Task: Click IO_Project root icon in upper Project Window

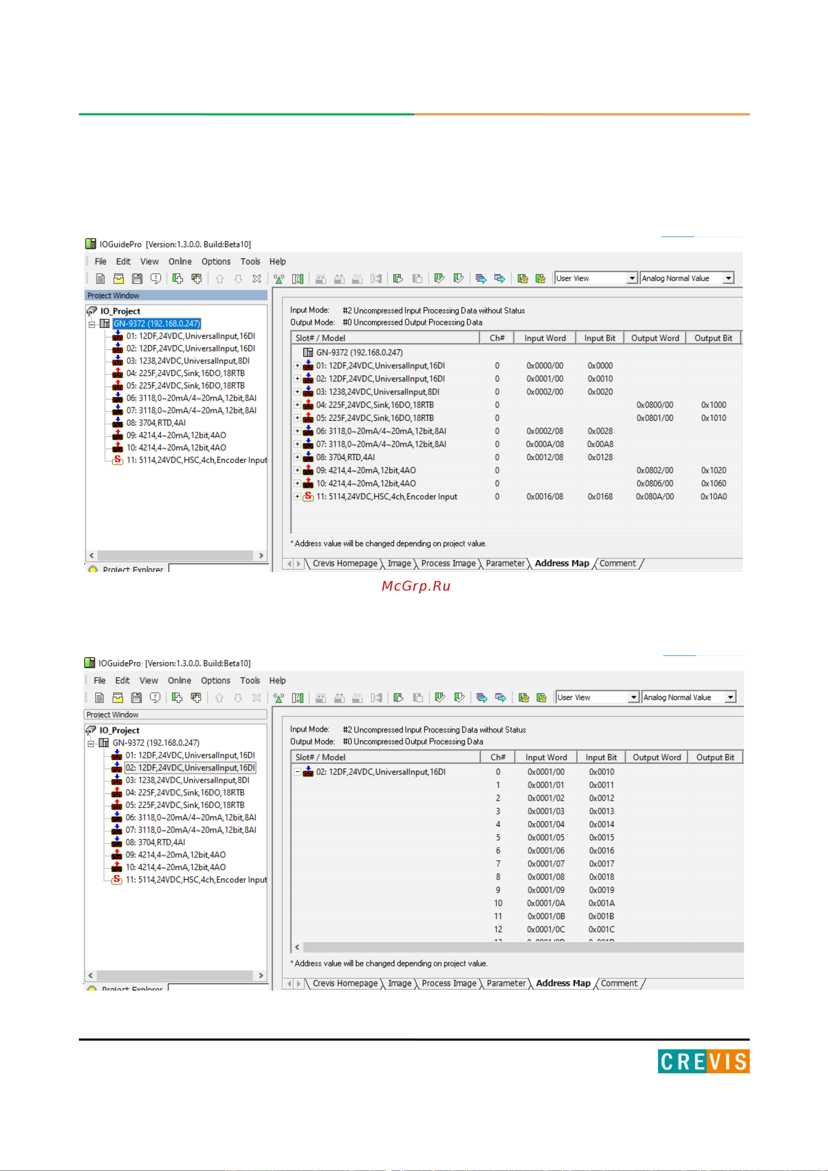Action: click(x=92, y=311)
